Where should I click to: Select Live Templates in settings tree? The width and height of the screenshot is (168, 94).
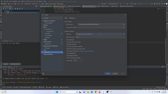click(x=48, y=36)
